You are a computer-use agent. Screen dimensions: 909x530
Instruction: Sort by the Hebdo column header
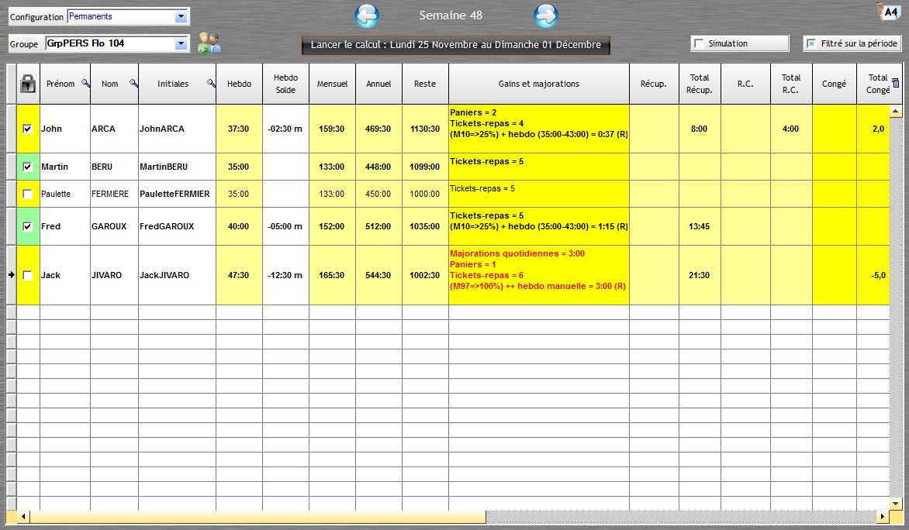[239, 84]
